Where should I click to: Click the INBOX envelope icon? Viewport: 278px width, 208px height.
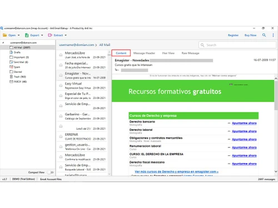pyautogui.click(x=11, y=82)
